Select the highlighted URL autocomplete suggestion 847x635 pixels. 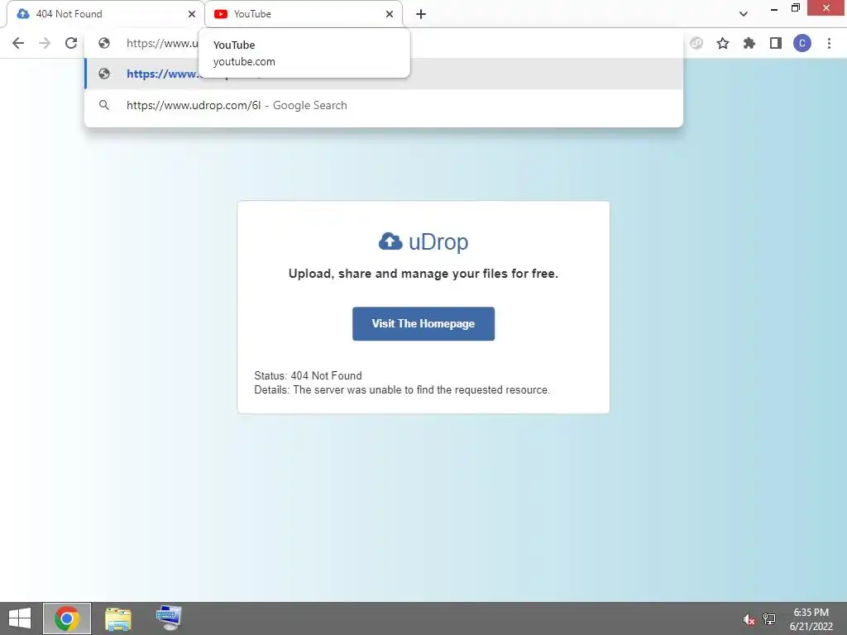(384, 74)
